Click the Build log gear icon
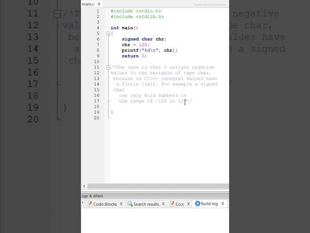This screenshot has height=233, width=310. 197,203
